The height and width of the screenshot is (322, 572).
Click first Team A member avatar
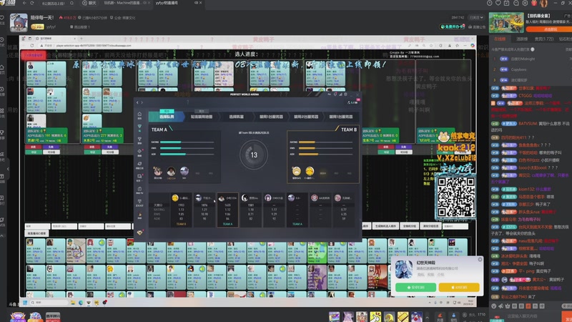point(157,171)
